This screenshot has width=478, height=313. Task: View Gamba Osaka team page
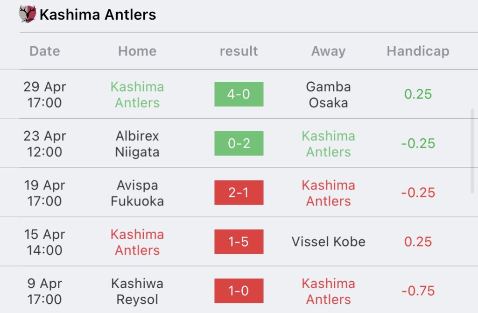tap(328, 94)
